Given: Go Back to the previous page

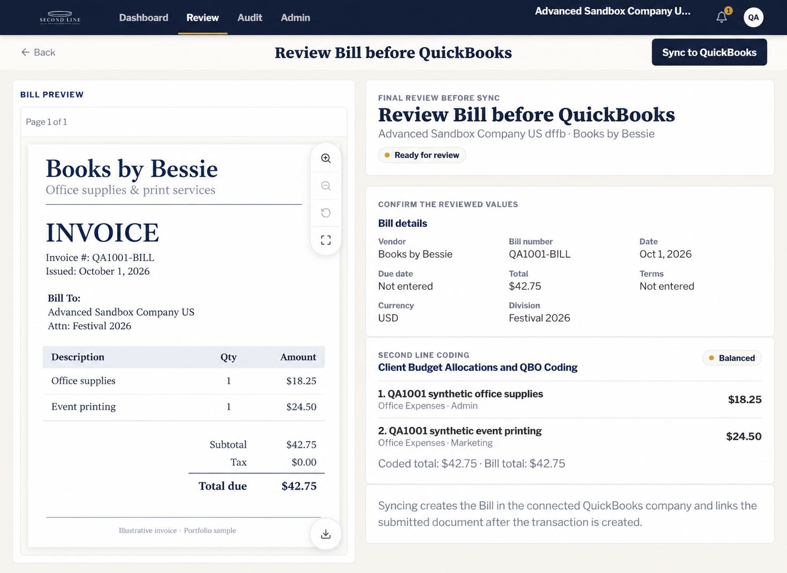Looking at the screenshot, I should click(38, 52).
